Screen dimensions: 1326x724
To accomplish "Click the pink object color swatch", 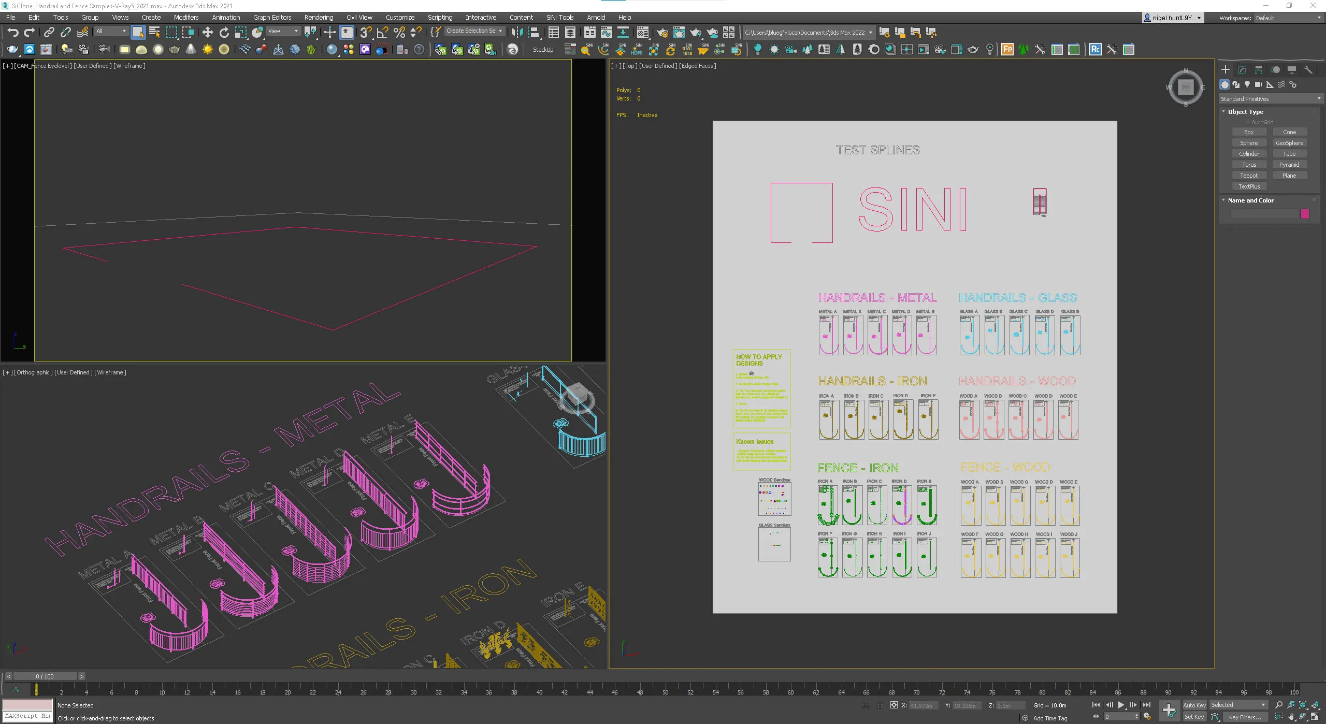I will [1305, 214].
